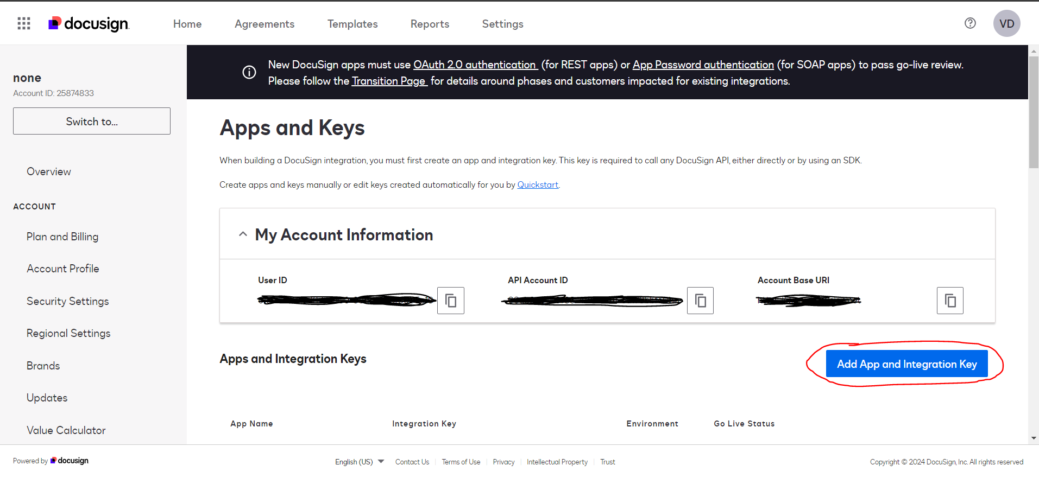Screen dimensions: 1039x478
Task: Click the Integration Key column header
Action: (x=424, y=424)
